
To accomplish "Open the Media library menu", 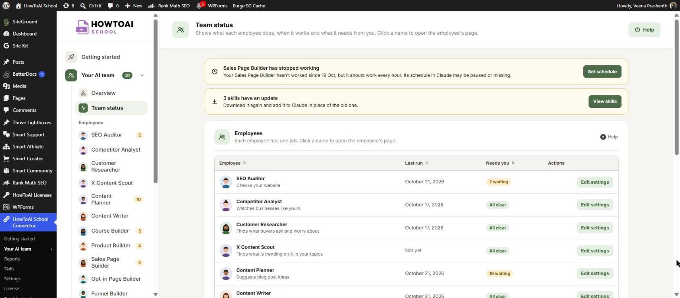I will click(x=19, y=86).
